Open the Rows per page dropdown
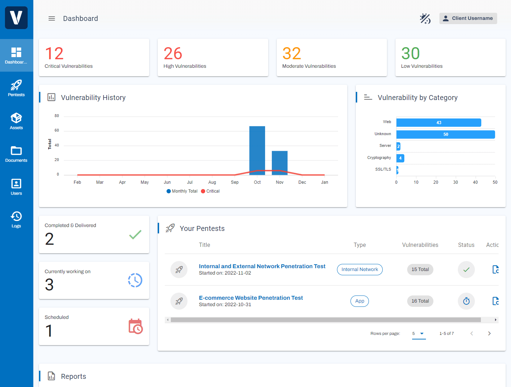 [x=419, y=333]
